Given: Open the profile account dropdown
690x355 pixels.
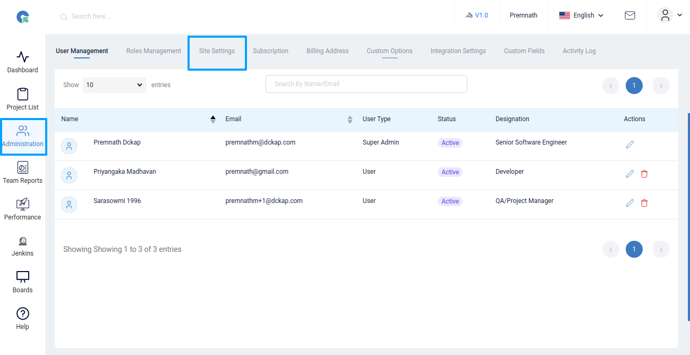Looking at the screenshot, I should pos(670,15).
